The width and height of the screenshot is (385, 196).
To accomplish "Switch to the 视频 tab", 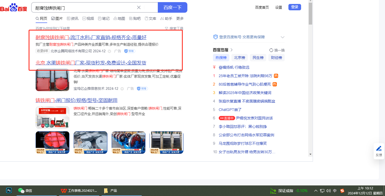I will [88, 18].
